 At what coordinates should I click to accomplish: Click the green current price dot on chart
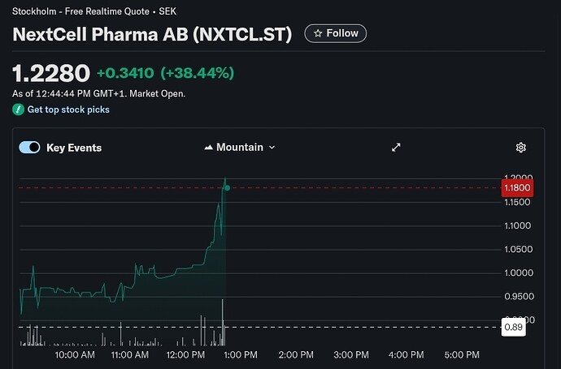[227, 188]
